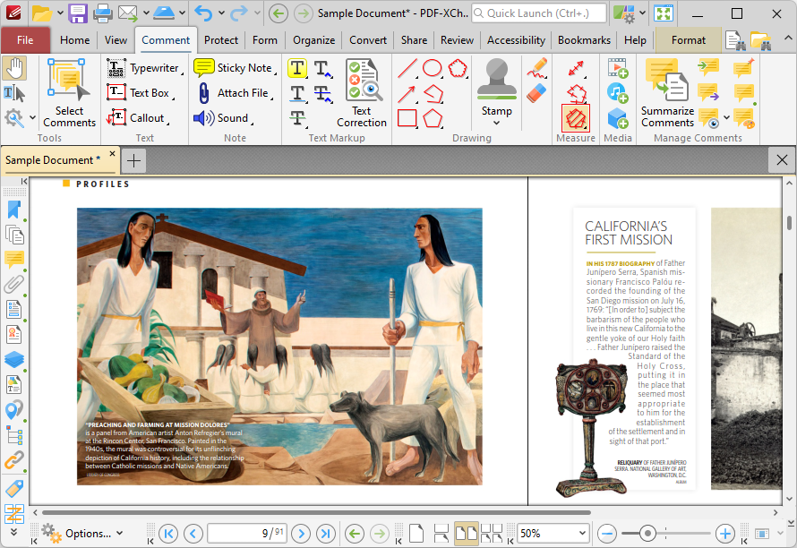Switch to the Accessibility tab
Image resolution: width=797 pixels, height=548 pixels.
pyautogui.click(x=516, y=40)
